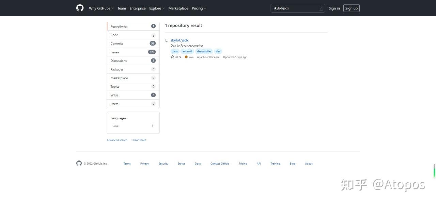Click the repository icon beside skylot/jadx

tap(167, 40)
